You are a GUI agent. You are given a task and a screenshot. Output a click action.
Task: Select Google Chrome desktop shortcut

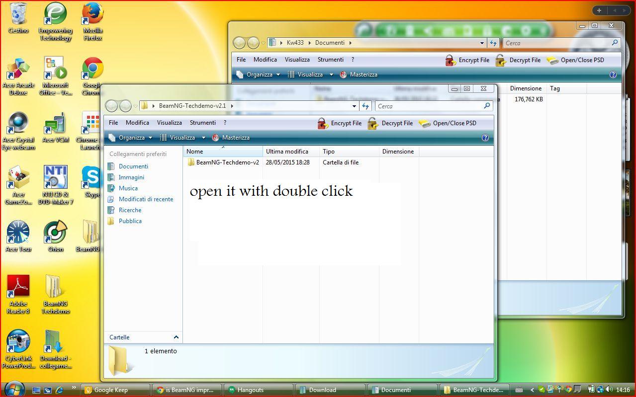92,76
